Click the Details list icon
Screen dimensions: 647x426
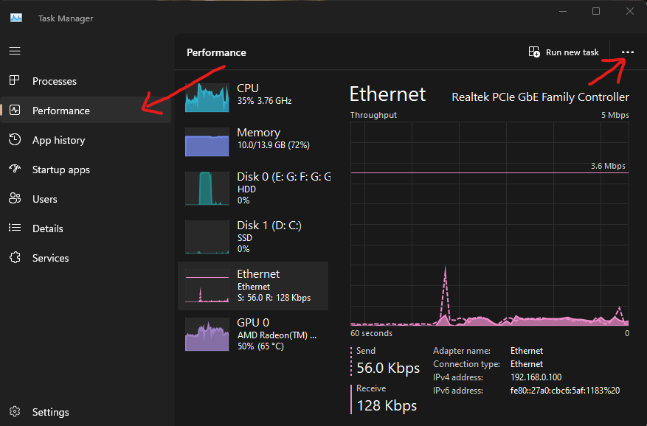pyautogui.click(x=15, y=228)
